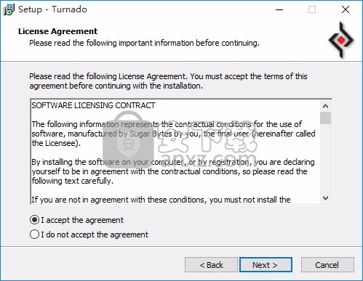Image resolution: width=363 pixels, height=281 pixels.
Task: Continue with the "Next >" button
Action: pyautogui.click(x=266, y=265)
